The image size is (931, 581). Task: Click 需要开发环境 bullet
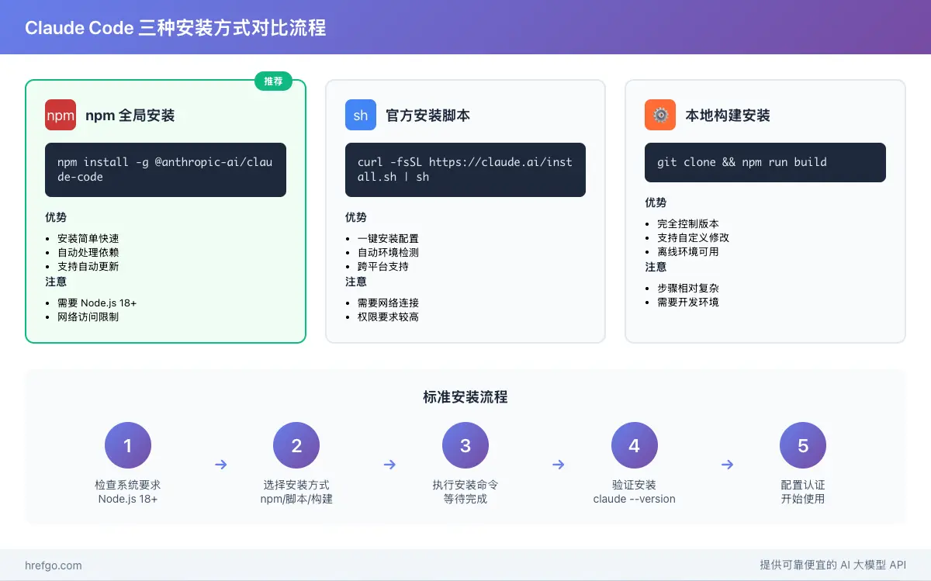(688, 303)
